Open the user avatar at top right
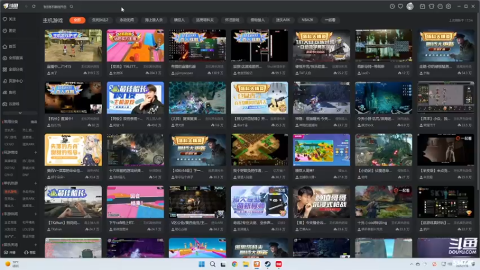 (410, 7)
